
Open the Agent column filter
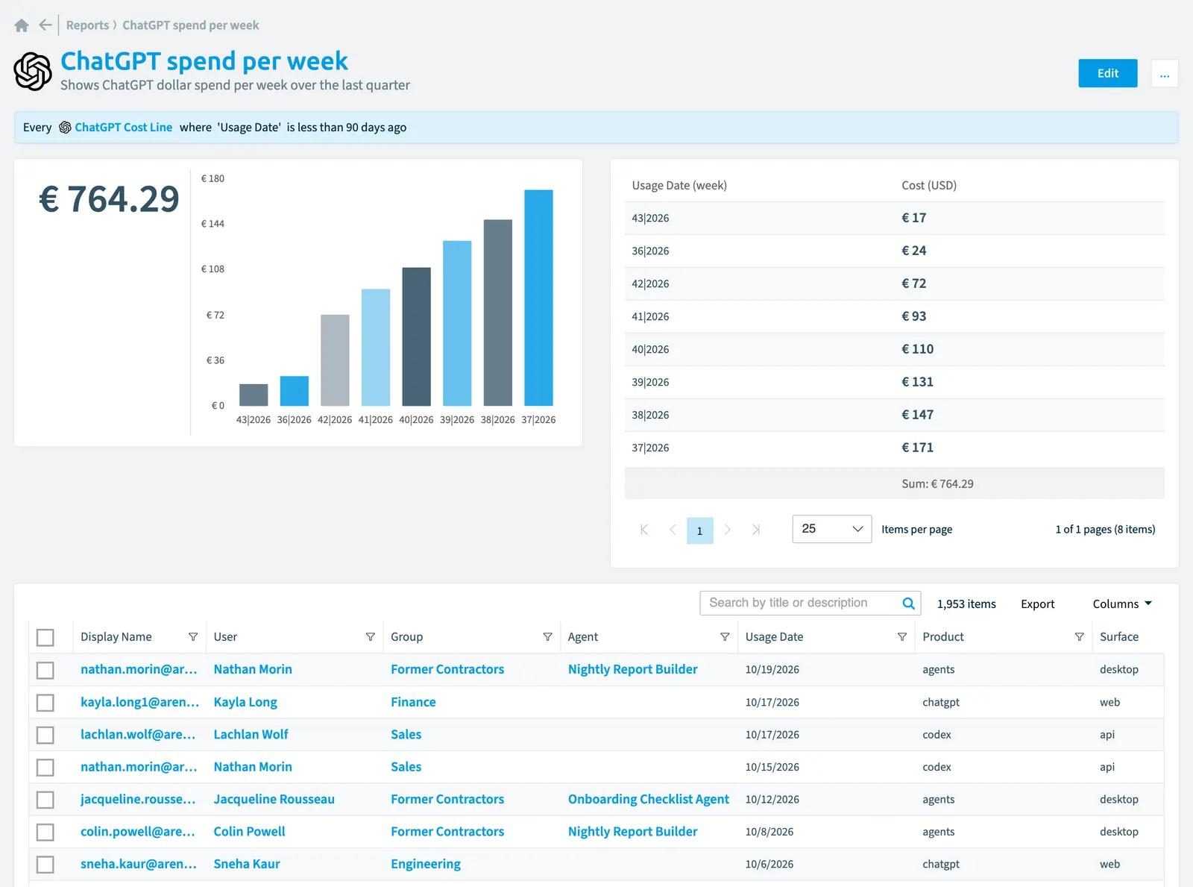725,637
